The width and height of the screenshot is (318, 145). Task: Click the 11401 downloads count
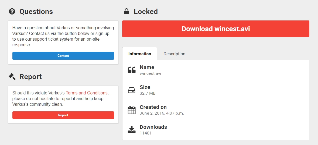[146, 133]
